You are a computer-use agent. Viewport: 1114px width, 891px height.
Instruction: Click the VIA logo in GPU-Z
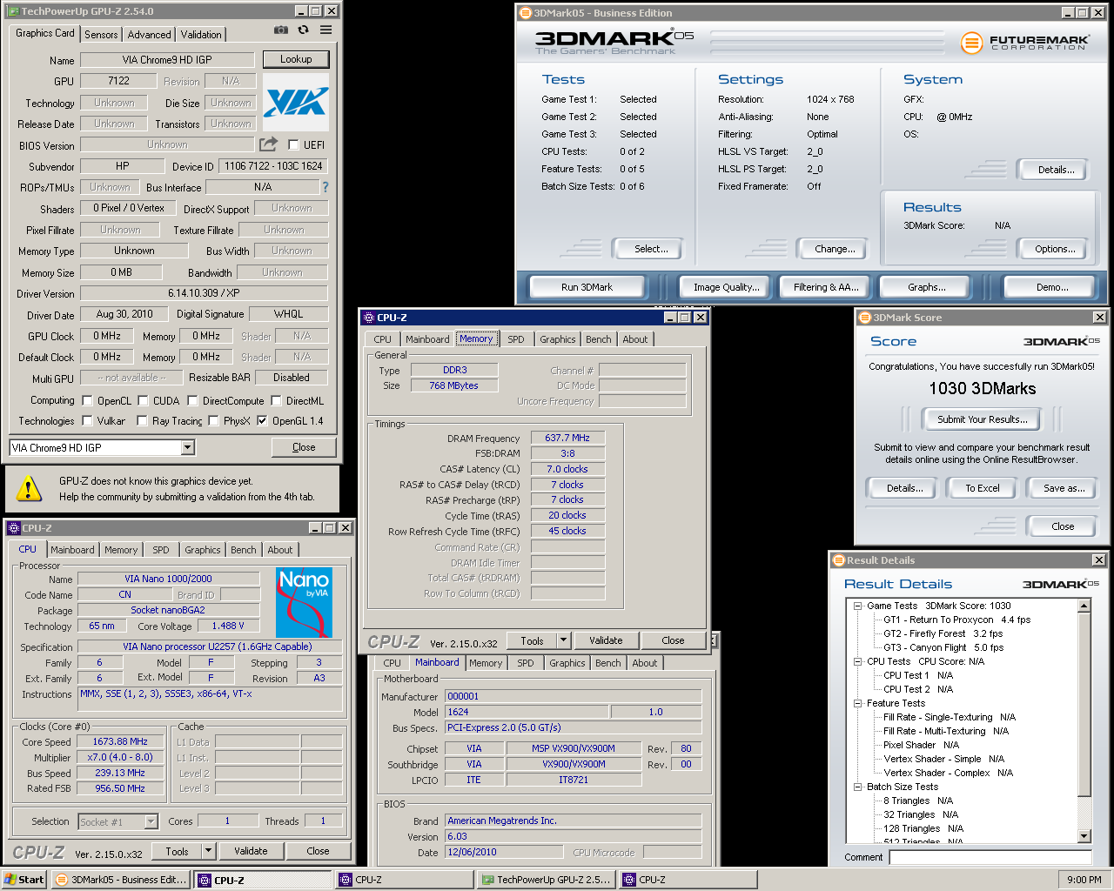[296, 103]
